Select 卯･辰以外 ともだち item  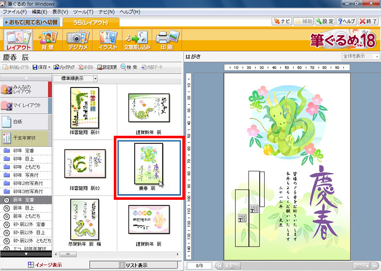[x=26, y=241]
